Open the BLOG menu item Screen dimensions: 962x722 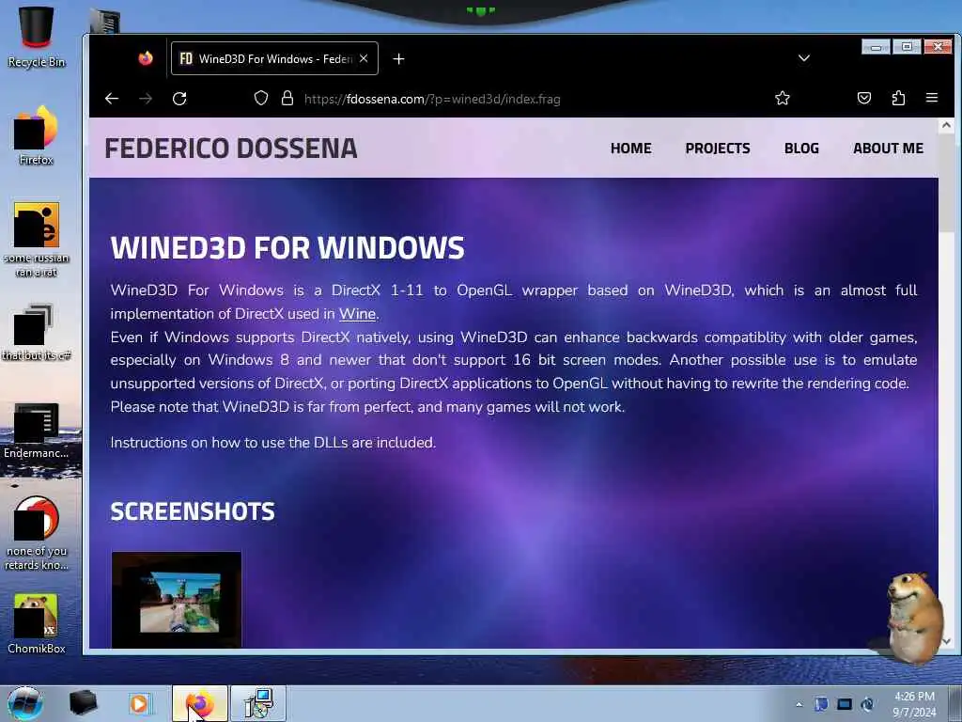coord(801,148)
